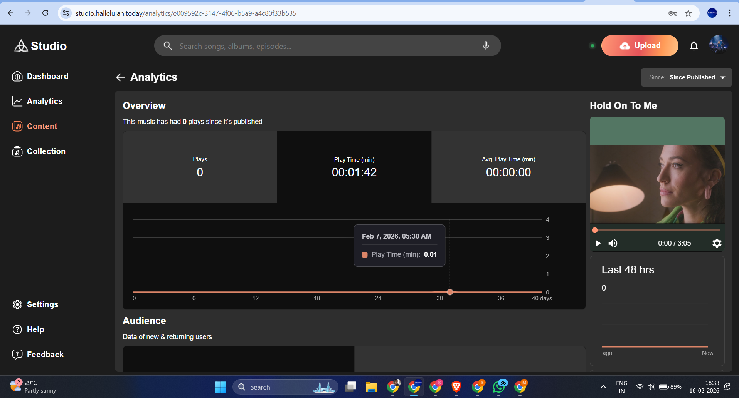
Task: Bookmark this page with the star icon
Action: (688, 13)
